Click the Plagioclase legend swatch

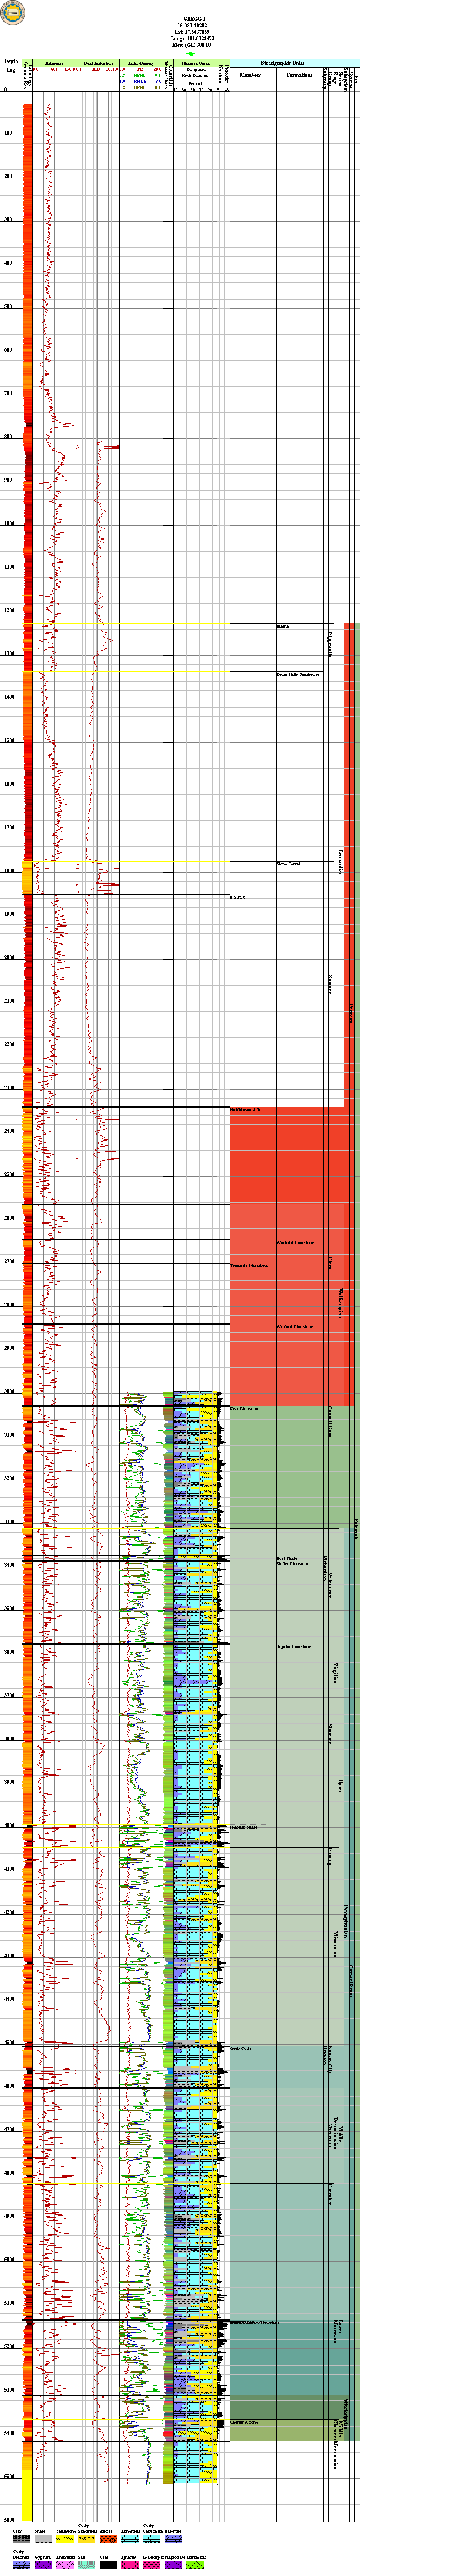174,2565
